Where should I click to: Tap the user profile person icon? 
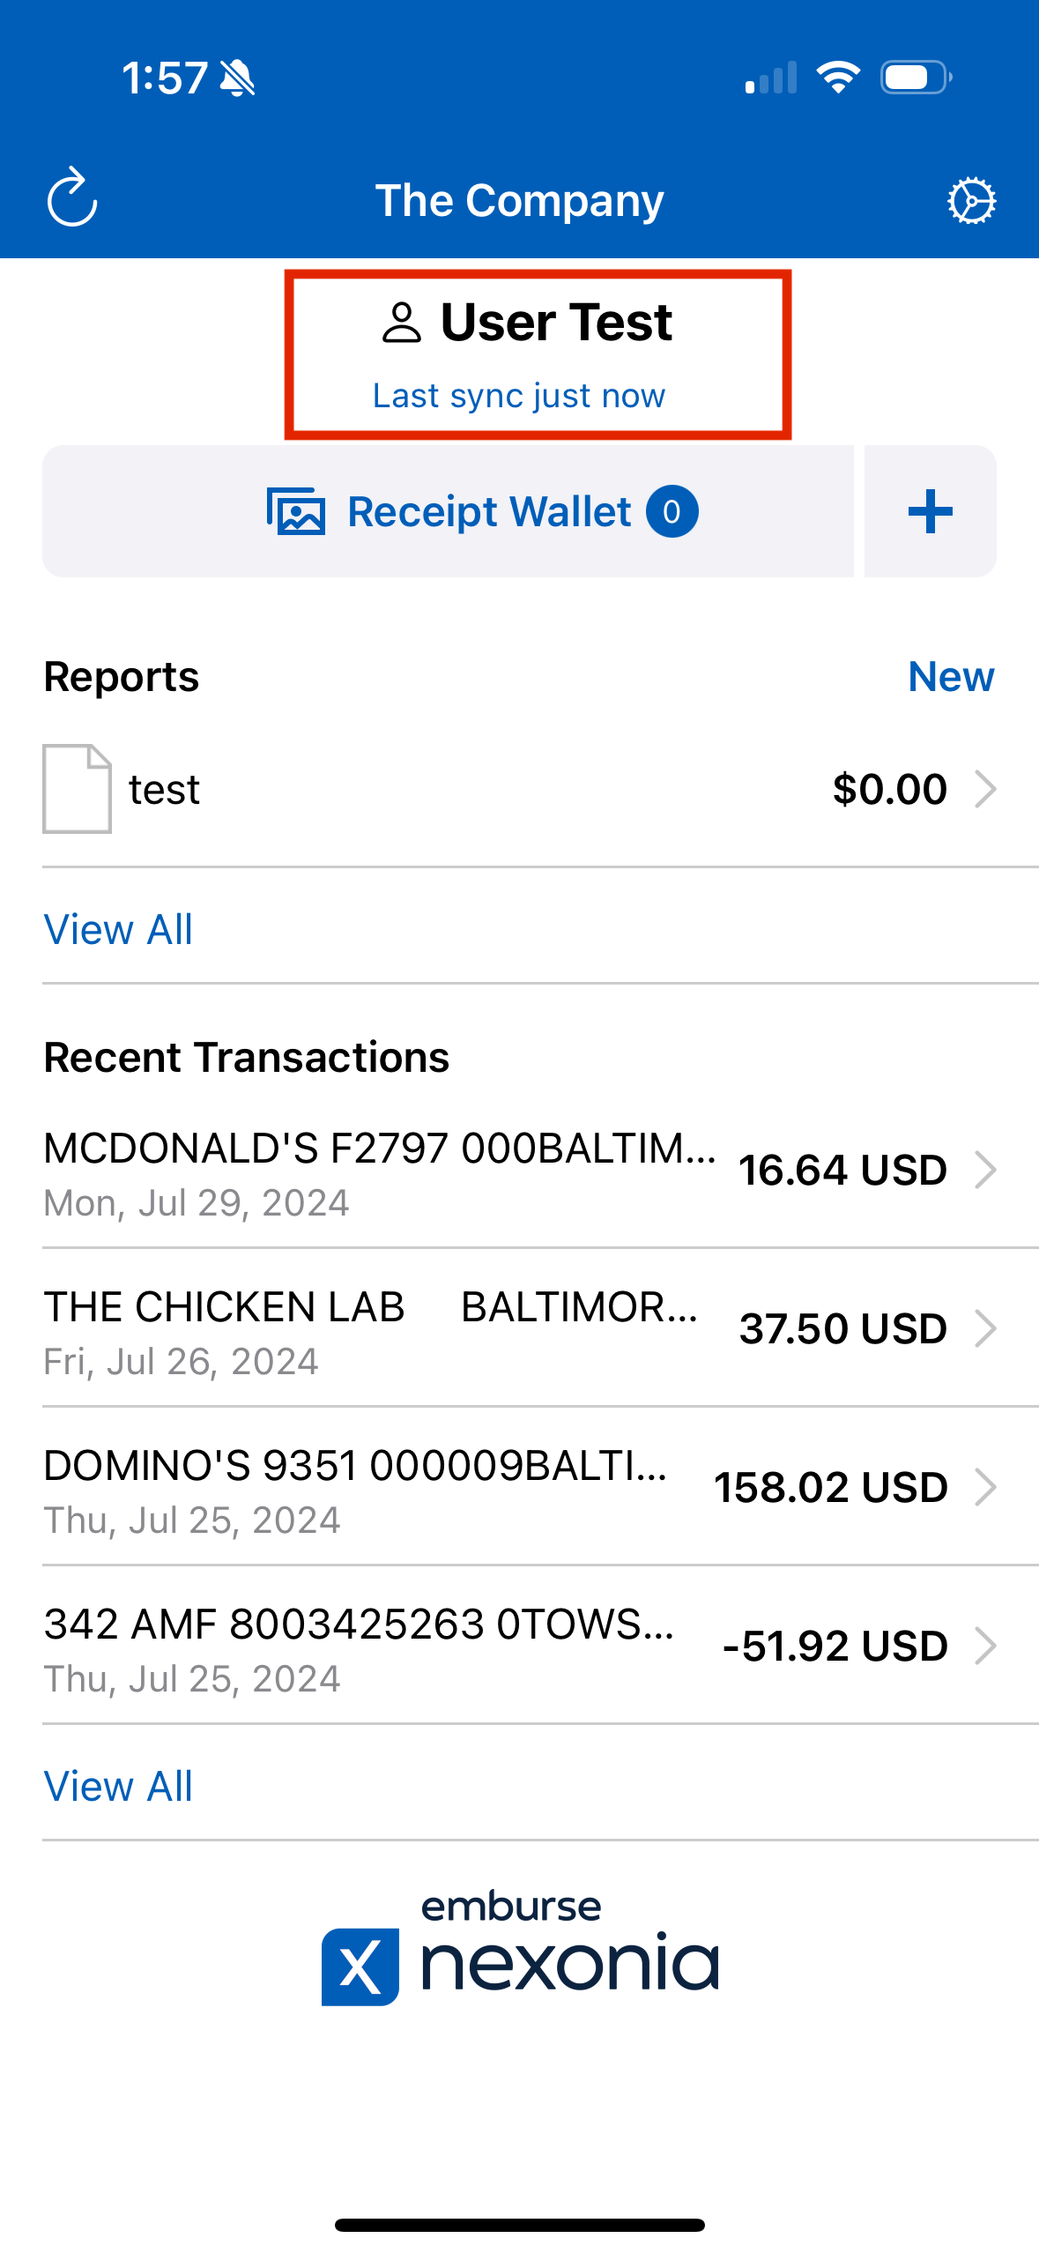[402, 323]
